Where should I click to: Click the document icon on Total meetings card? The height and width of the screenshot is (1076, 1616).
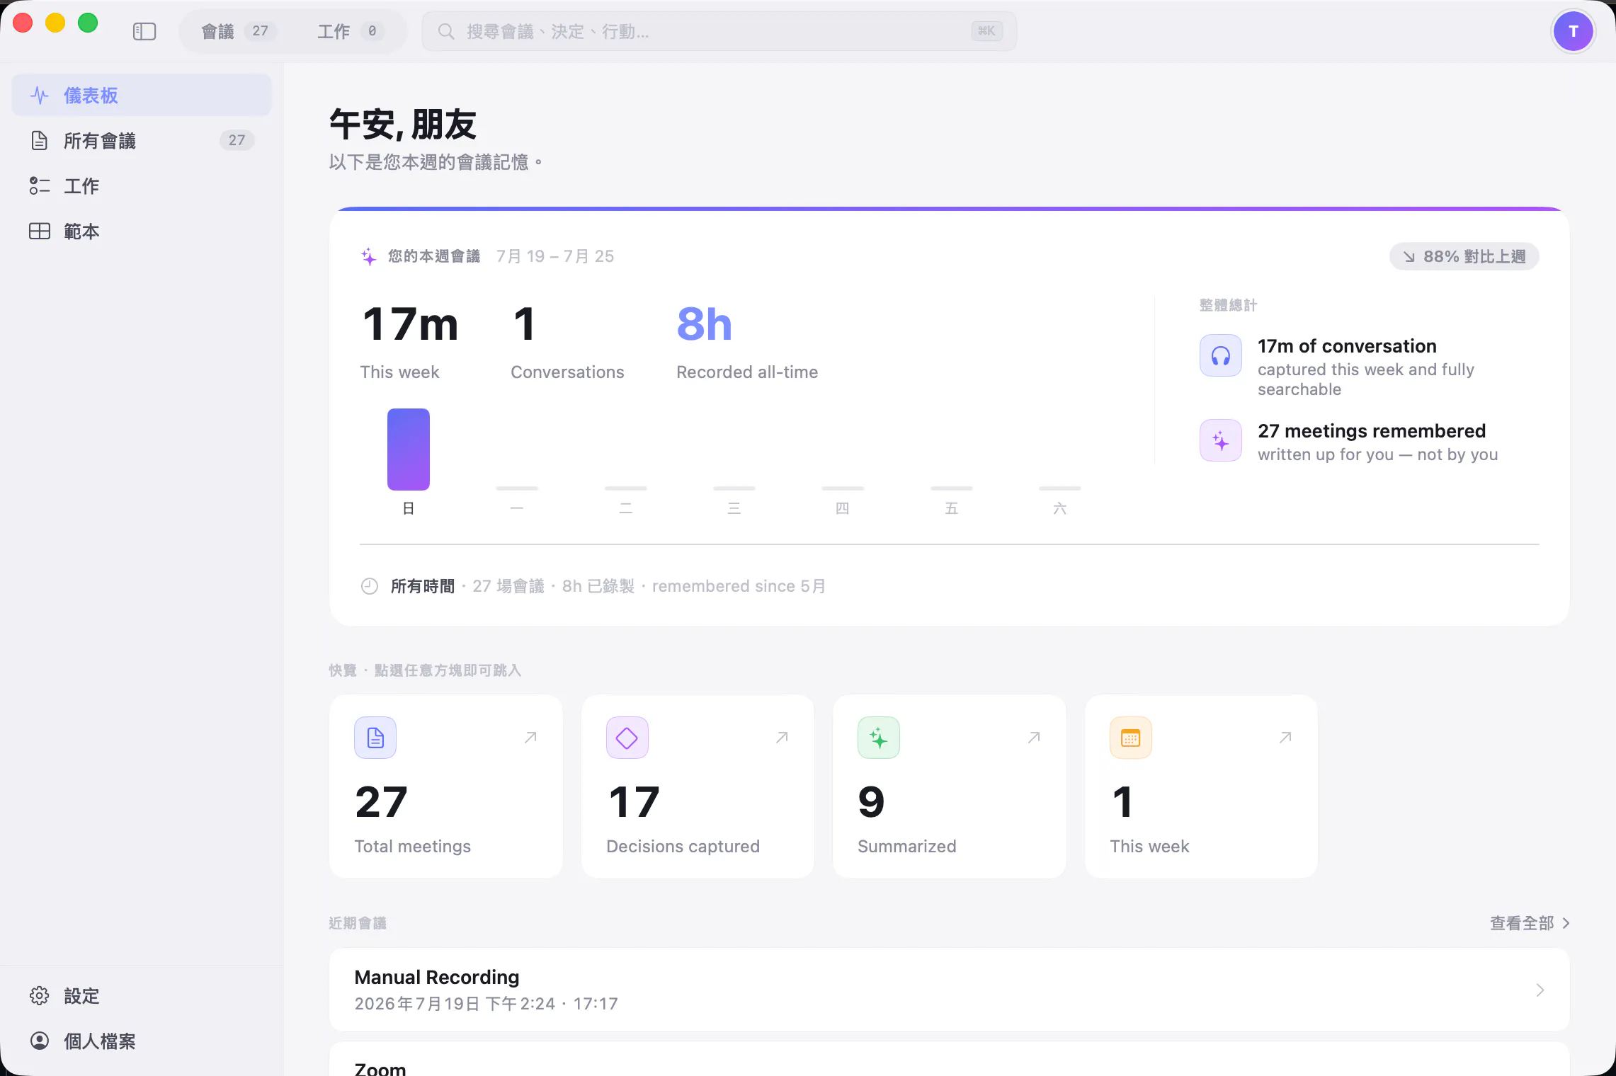click(375, 738)
